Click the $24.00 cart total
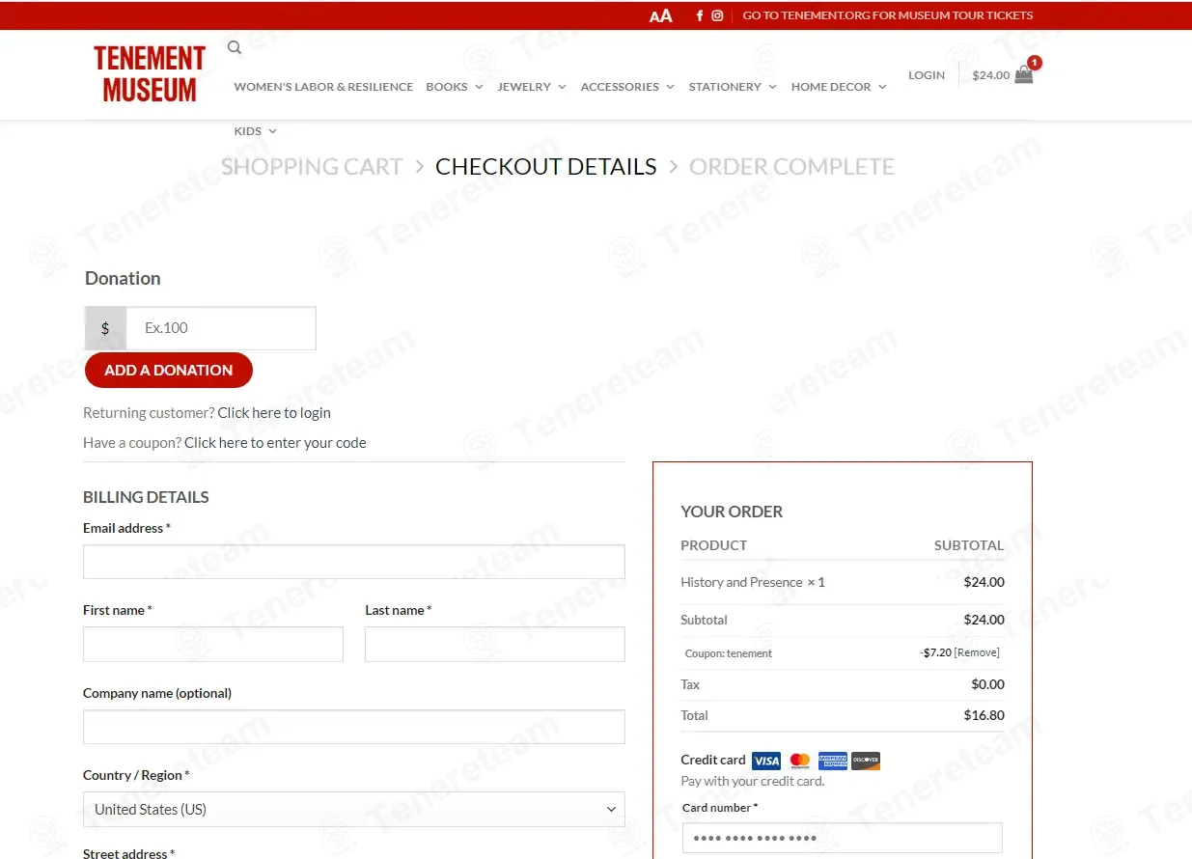 (x=991, y=75)
